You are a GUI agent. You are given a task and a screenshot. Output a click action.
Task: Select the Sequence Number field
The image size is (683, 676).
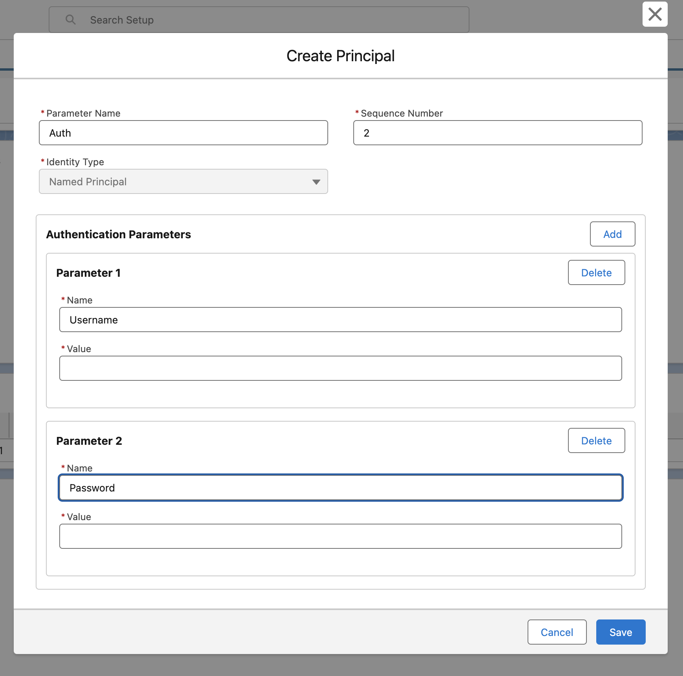pyautogui.click(x=497, y=133)
